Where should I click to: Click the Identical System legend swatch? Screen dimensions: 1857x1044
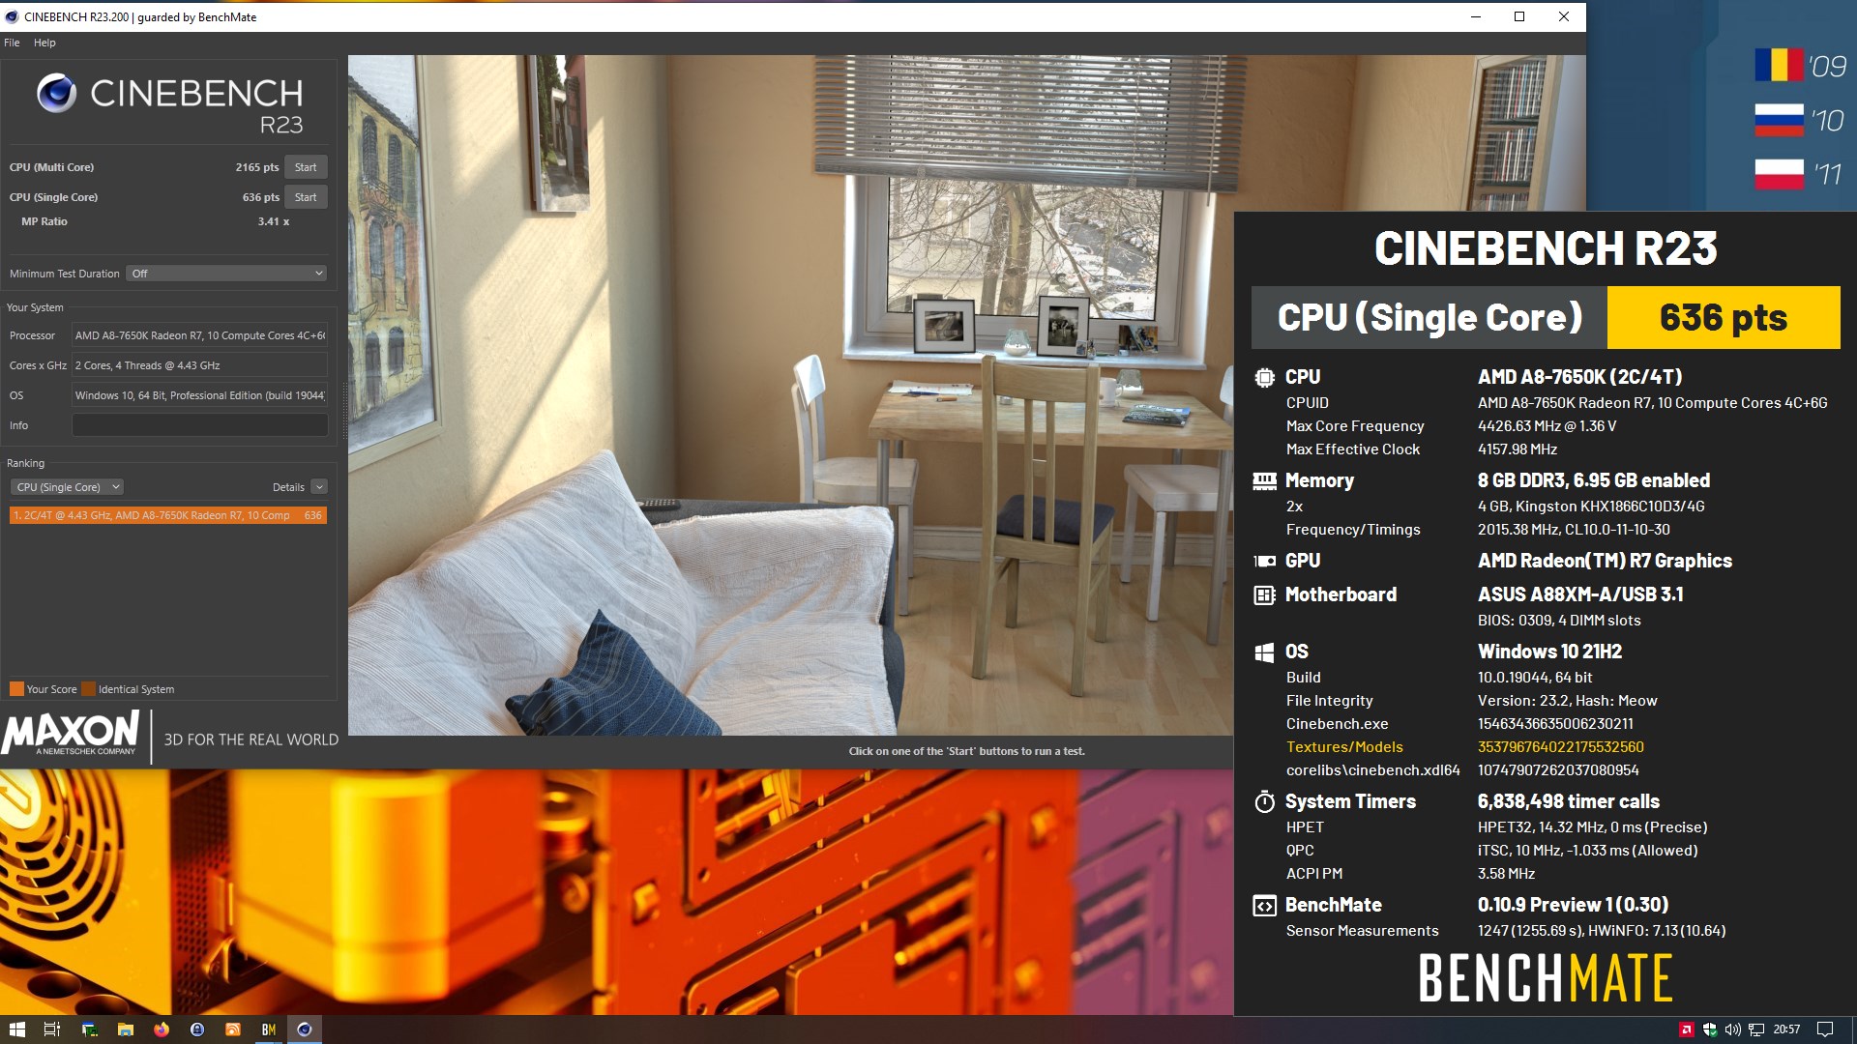pyautogui.click(x=89, y=689)
